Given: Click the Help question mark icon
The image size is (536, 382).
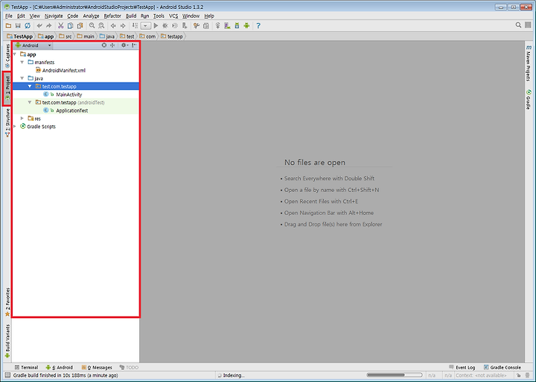Looking at the screenshot, I should click(258, 25).
